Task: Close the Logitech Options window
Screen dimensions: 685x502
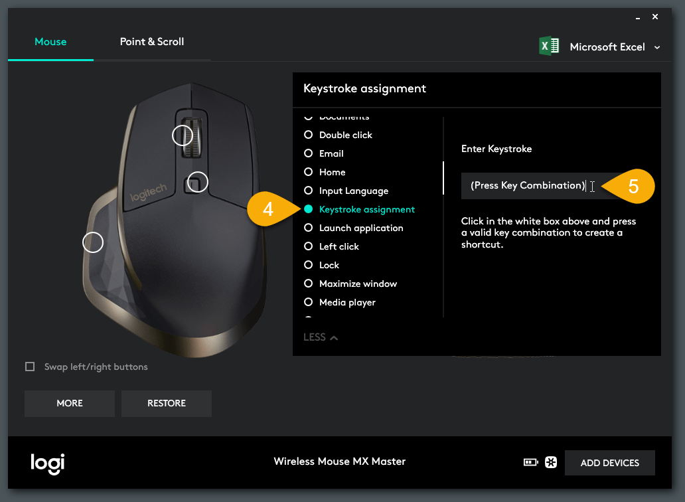Action: (x=655, y=17)
